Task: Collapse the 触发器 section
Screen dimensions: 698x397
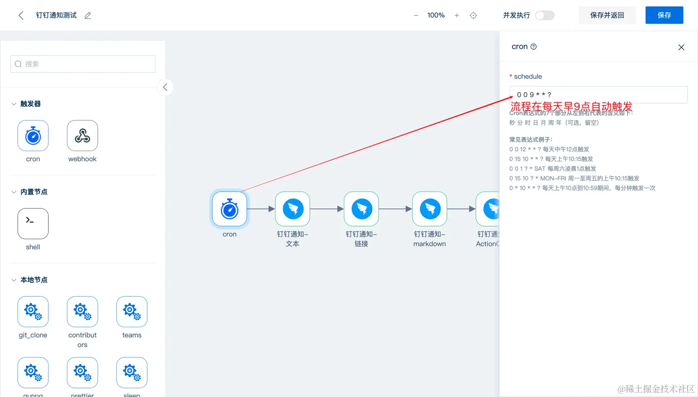Action: pos(14,104)
